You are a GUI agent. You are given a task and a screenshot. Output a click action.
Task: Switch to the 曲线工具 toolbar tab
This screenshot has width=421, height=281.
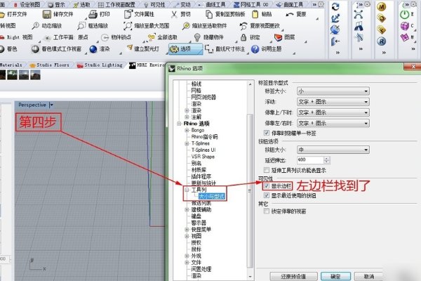[212, 5]
